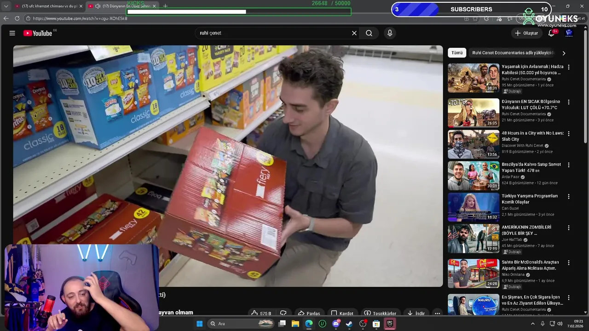589x331 pixels.
Task: Go back with the browser arrow
Action: [x=6, y=18]
